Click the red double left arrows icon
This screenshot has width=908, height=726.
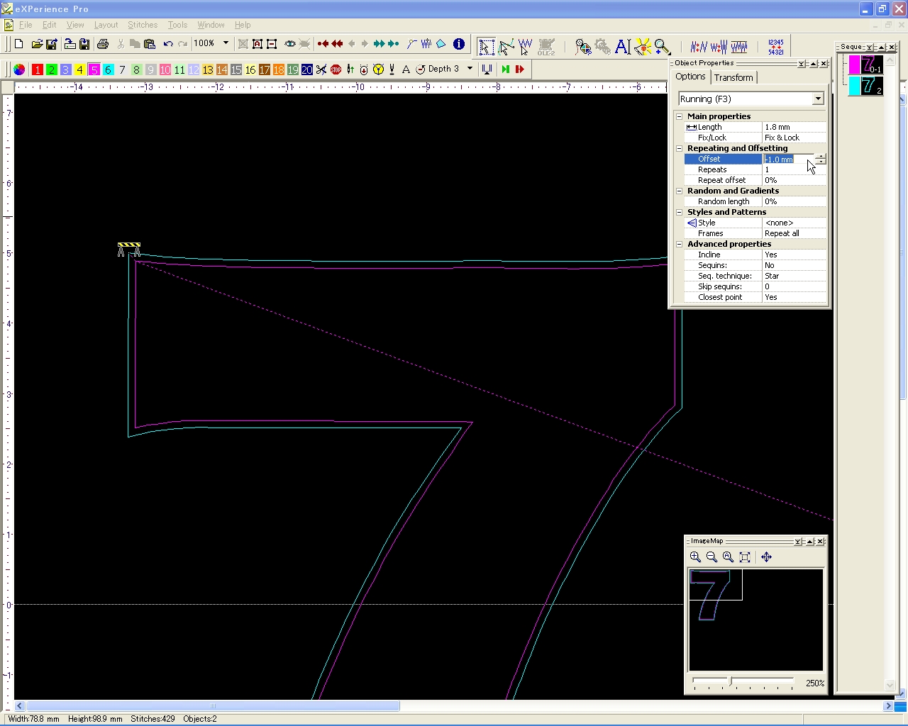click(338, 44)
